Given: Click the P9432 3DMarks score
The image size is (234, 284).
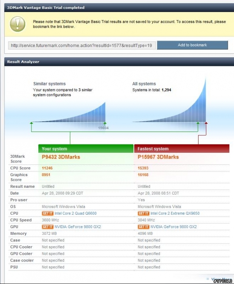Looking at the screenshot, I should pyautogui.click(x=61, y=157).
